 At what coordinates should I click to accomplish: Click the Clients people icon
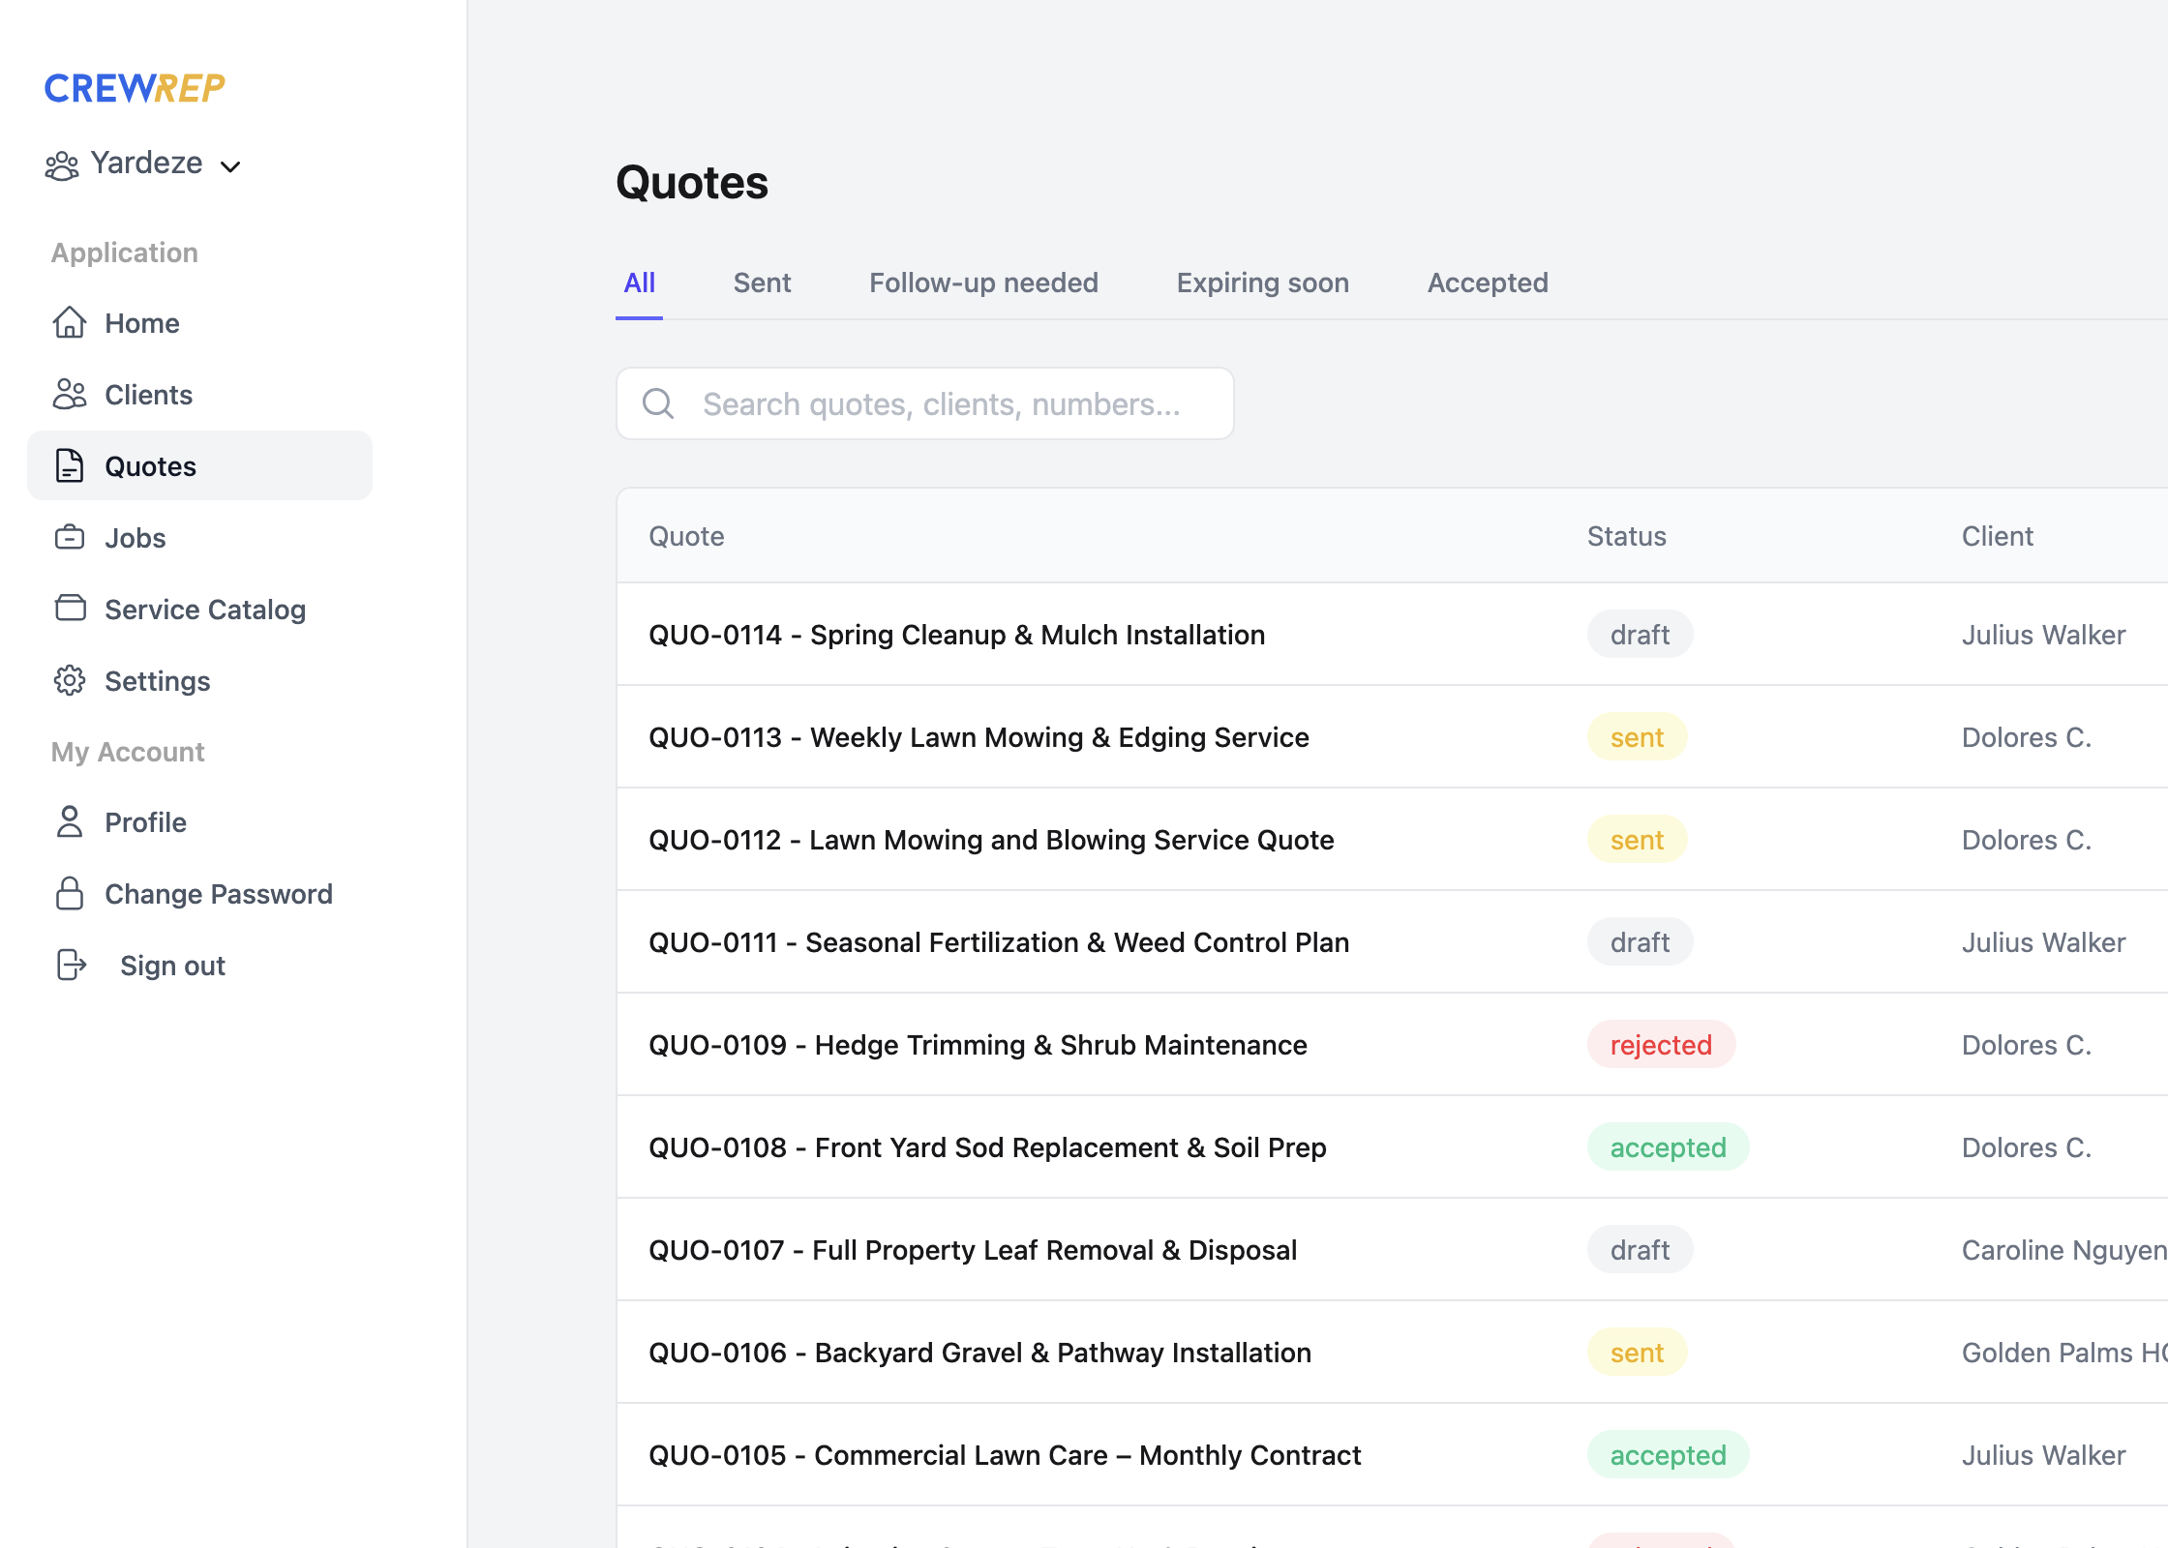click(x=70, y=395)
